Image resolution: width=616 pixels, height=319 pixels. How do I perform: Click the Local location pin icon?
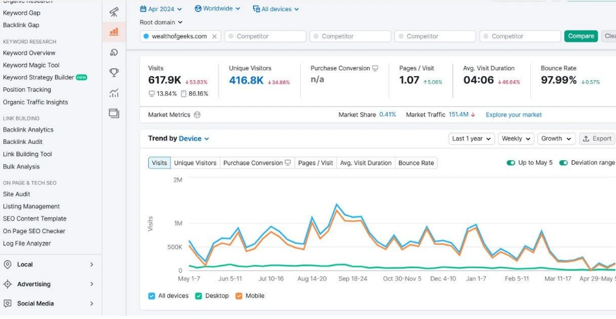click(x=8, y=264)
